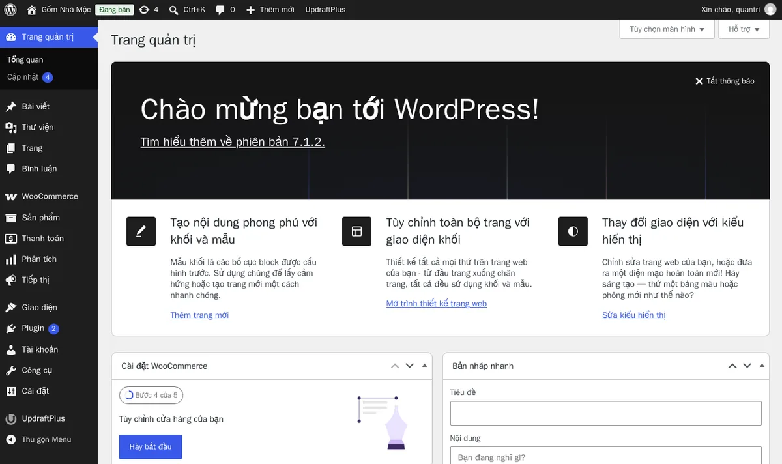782x464 pixels.
Task: Click the Bài viết pushpin icon
Action: (x=11, y=106)
